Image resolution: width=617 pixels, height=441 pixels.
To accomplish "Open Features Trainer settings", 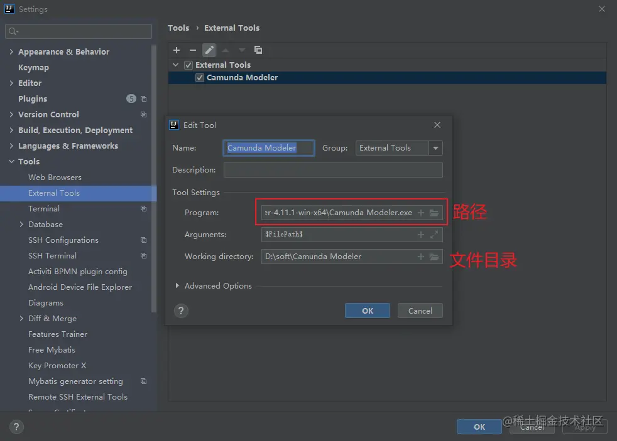I will click(x=58, y=334).
